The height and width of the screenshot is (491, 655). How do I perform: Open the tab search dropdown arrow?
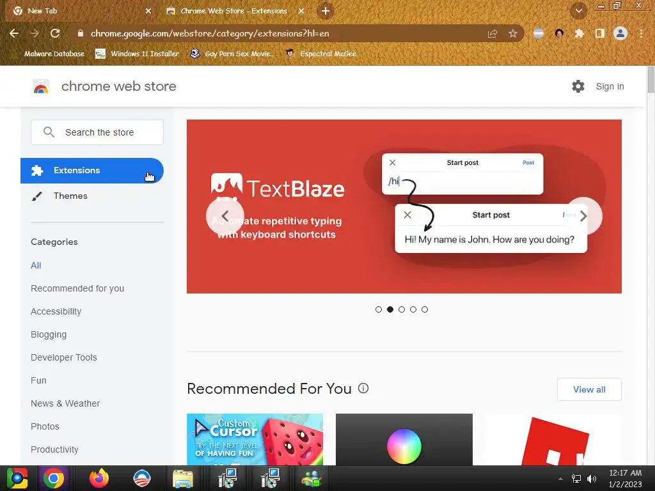pyautogui.click(x=579, y=11)
